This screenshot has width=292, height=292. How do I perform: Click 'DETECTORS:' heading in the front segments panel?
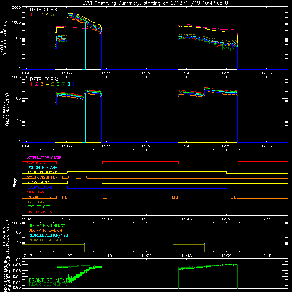[44, 10]
